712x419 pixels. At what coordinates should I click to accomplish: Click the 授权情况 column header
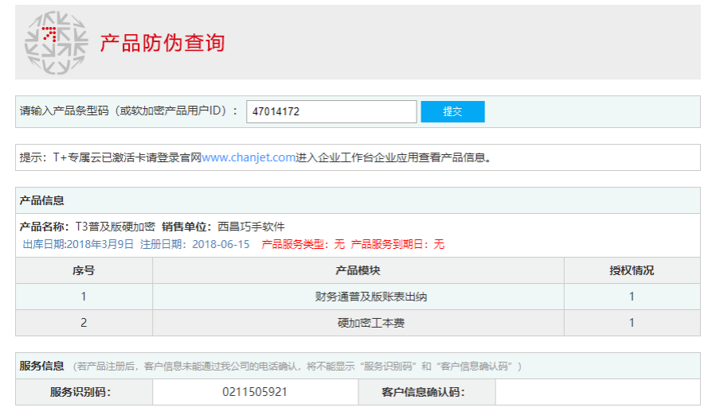click(632, 270)
